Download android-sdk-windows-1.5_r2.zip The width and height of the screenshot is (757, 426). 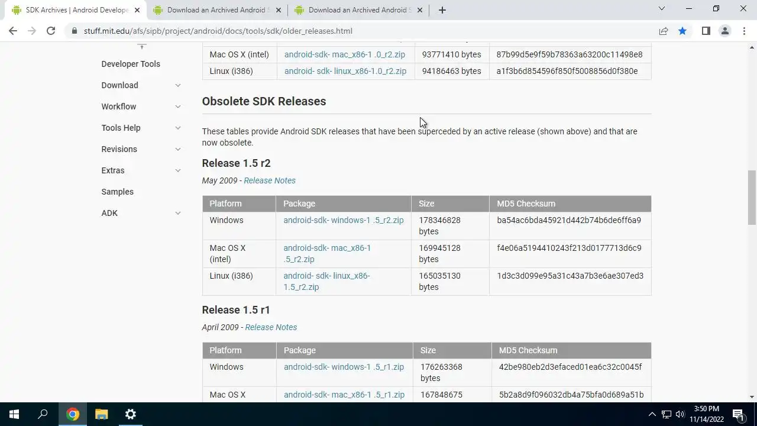pyautogui.click(x=343, y=220)
